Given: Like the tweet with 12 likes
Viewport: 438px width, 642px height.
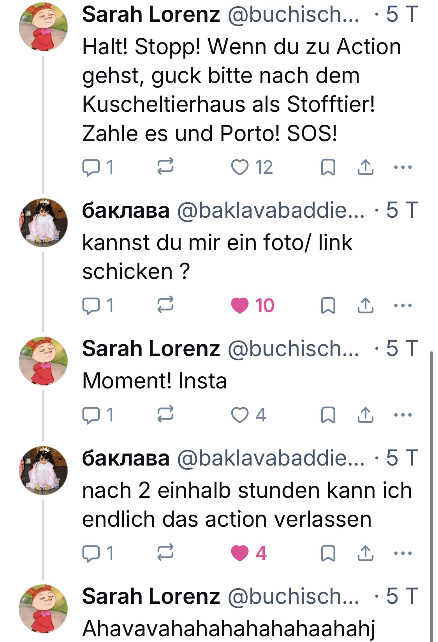Looking at the screenshot, I should tap(240, 168).
